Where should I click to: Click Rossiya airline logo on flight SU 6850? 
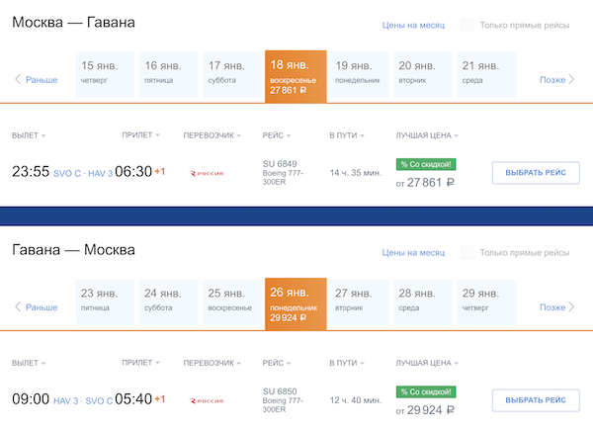pos(207,400)
